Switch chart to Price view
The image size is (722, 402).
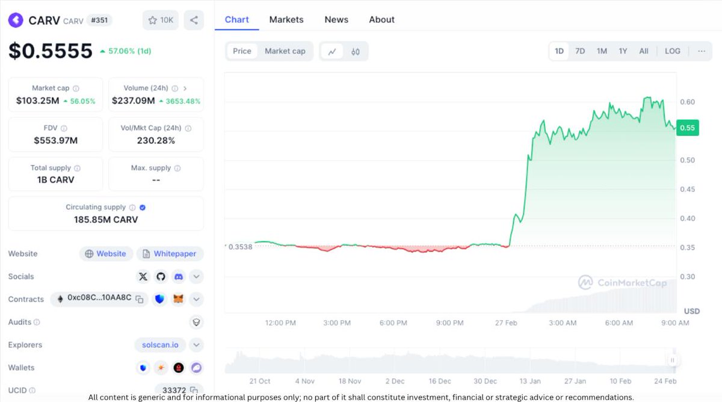[x=242, y=51]
